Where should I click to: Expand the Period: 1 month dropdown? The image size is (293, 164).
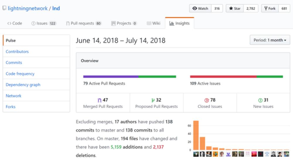tap(270, 40)
